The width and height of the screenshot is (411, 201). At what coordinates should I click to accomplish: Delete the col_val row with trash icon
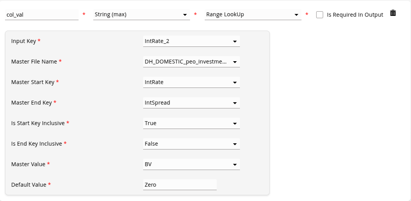pos(393,13)
